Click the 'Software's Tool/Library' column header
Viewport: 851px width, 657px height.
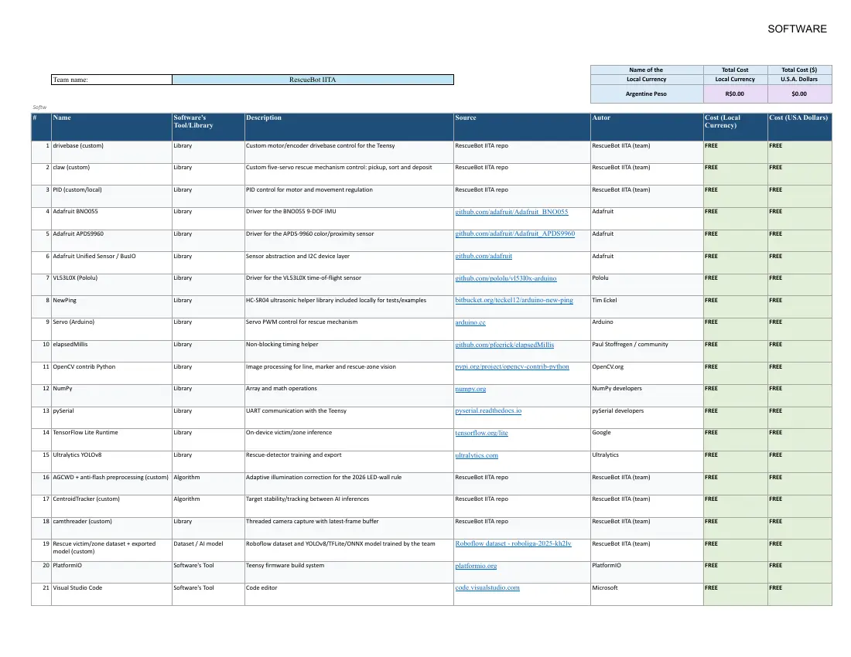pyautogui.click(x=208, y=127)
